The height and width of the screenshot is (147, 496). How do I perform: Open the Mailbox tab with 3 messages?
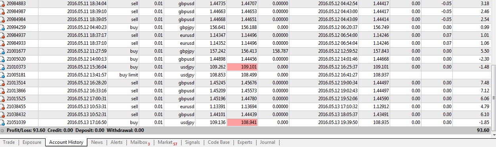tap(140, 142)
